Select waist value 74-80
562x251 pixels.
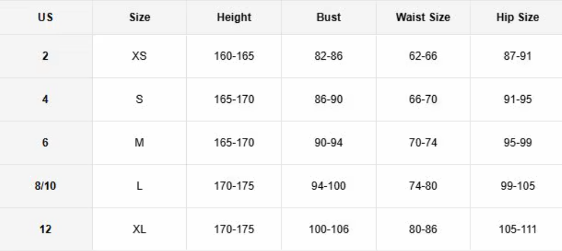click(x=423, y=186)
